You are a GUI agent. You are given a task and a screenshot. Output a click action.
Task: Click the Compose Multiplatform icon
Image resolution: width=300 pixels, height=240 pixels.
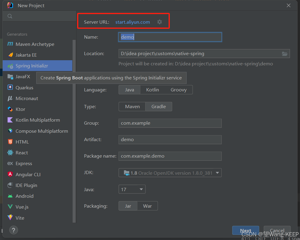pos(10,131)
